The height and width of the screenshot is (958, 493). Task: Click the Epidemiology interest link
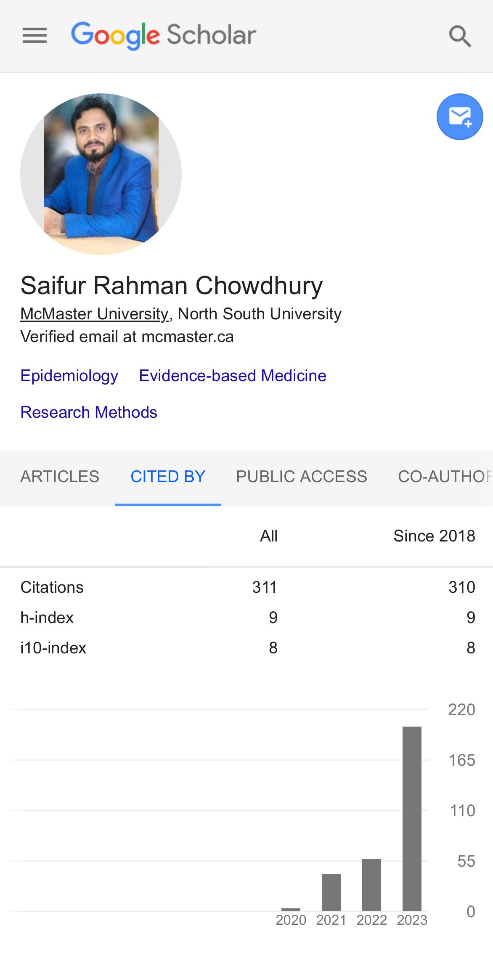pos(69,376)
